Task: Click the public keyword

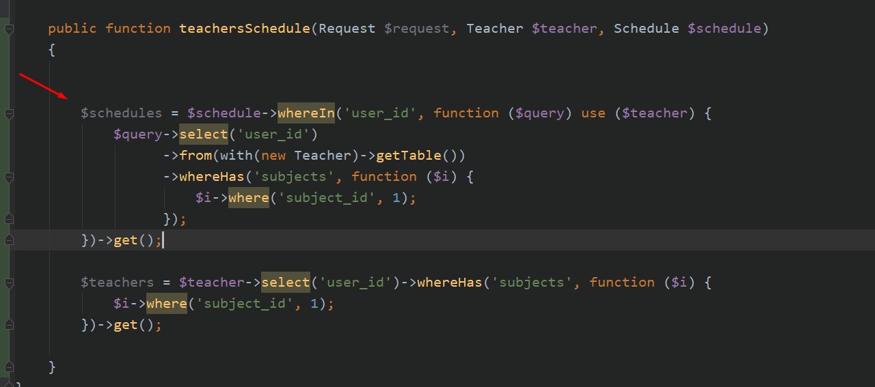Action: click(x=72, y=29)
